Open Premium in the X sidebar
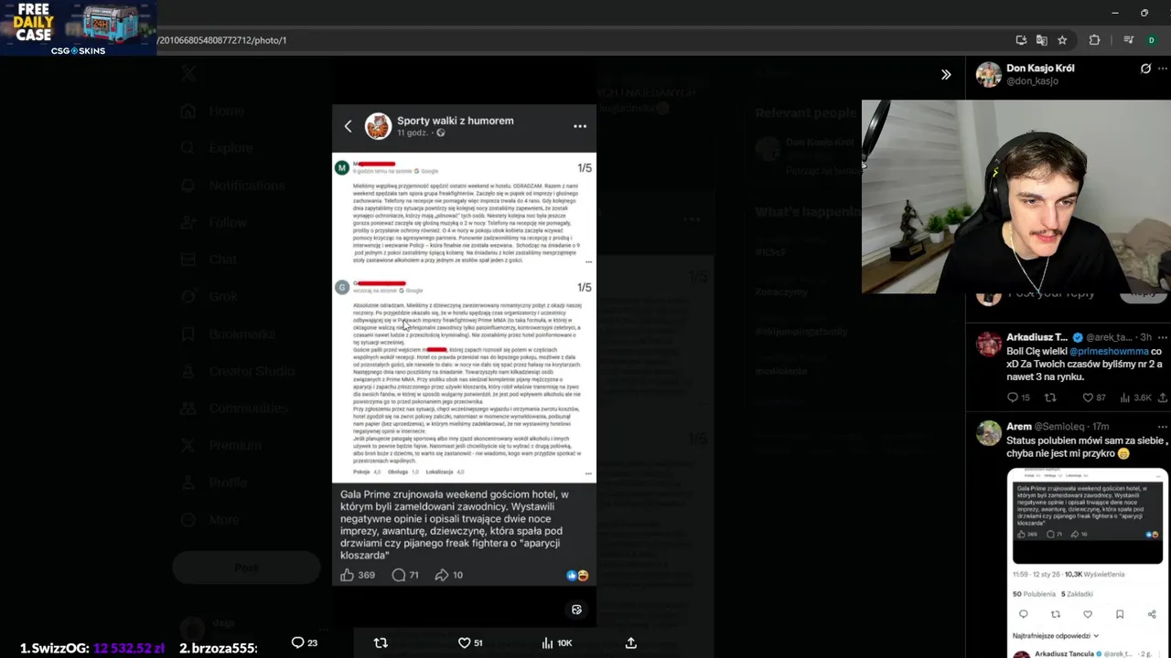Viewport: 1171px width, 658px height. (x=222, y=445)
